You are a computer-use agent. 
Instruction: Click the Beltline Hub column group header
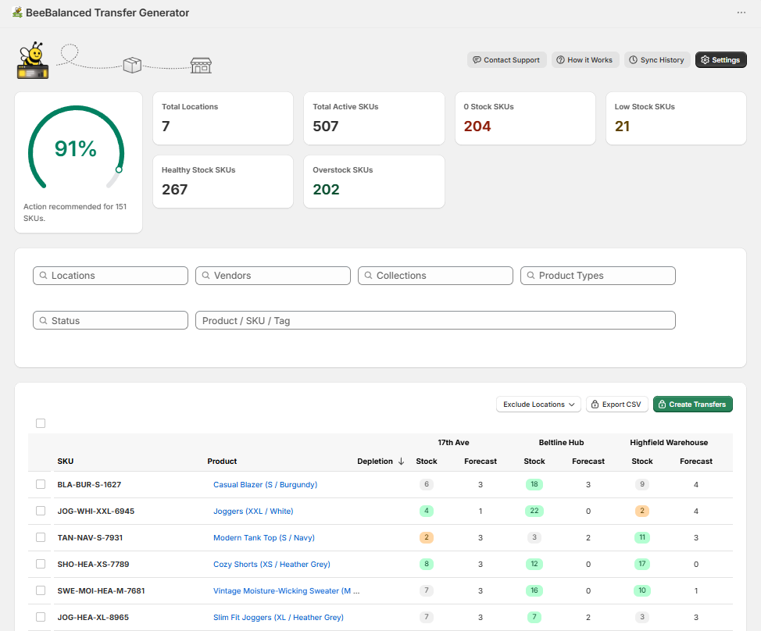click(x=561, y=442)
